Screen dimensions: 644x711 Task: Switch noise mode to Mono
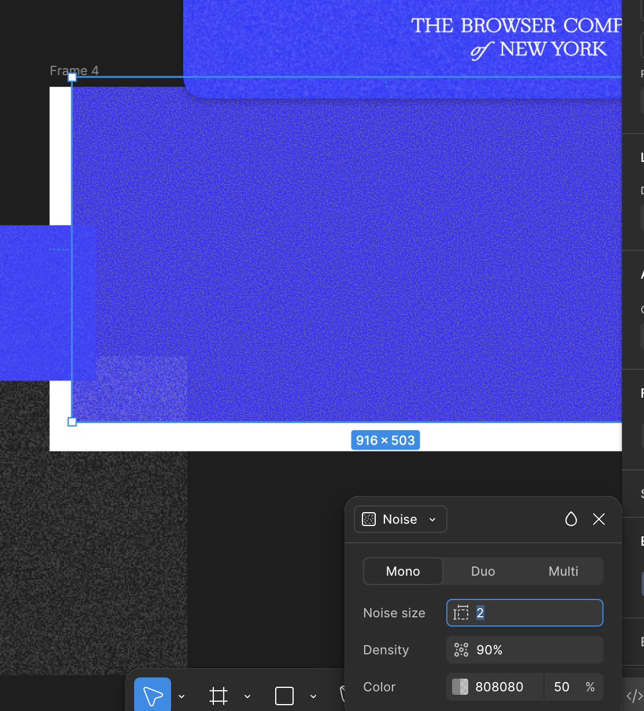(x=403, y=571)
